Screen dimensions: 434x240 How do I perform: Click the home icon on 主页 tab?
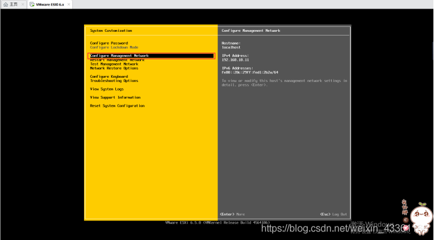(6, 4)
